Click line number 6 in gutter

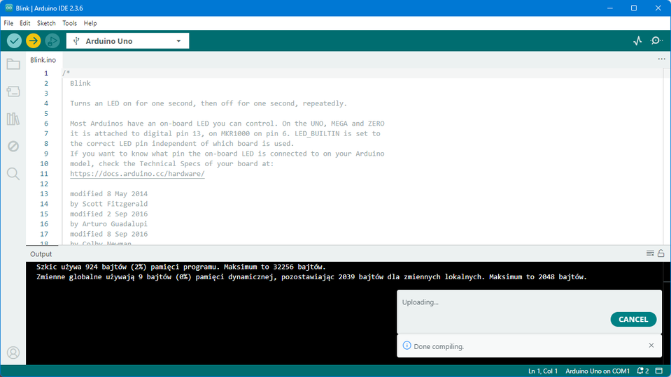[45, 124]
